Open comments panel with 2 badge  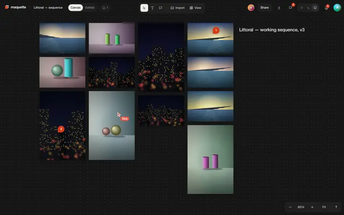tap(290, 8)
